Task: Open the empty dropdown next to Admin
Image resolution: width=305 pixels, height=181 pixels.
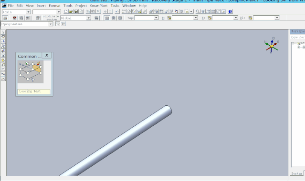Action: point(59,12)
